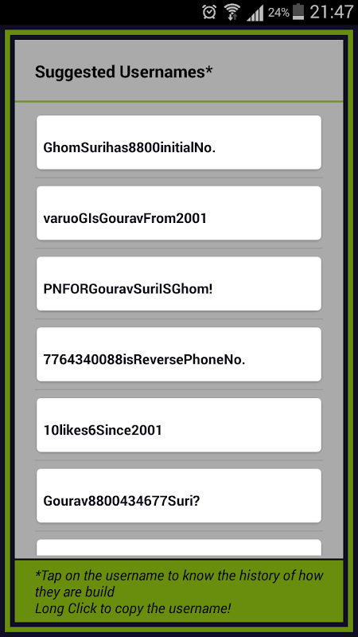Tap the 24% battery percentage text

(278, 13)
